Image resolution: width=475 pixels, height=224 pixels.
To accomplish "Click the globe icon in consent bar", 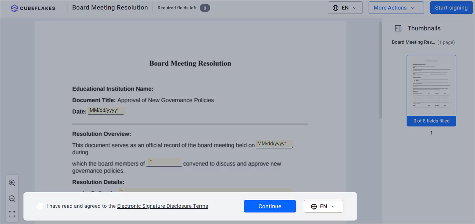I will pos(314,206).
